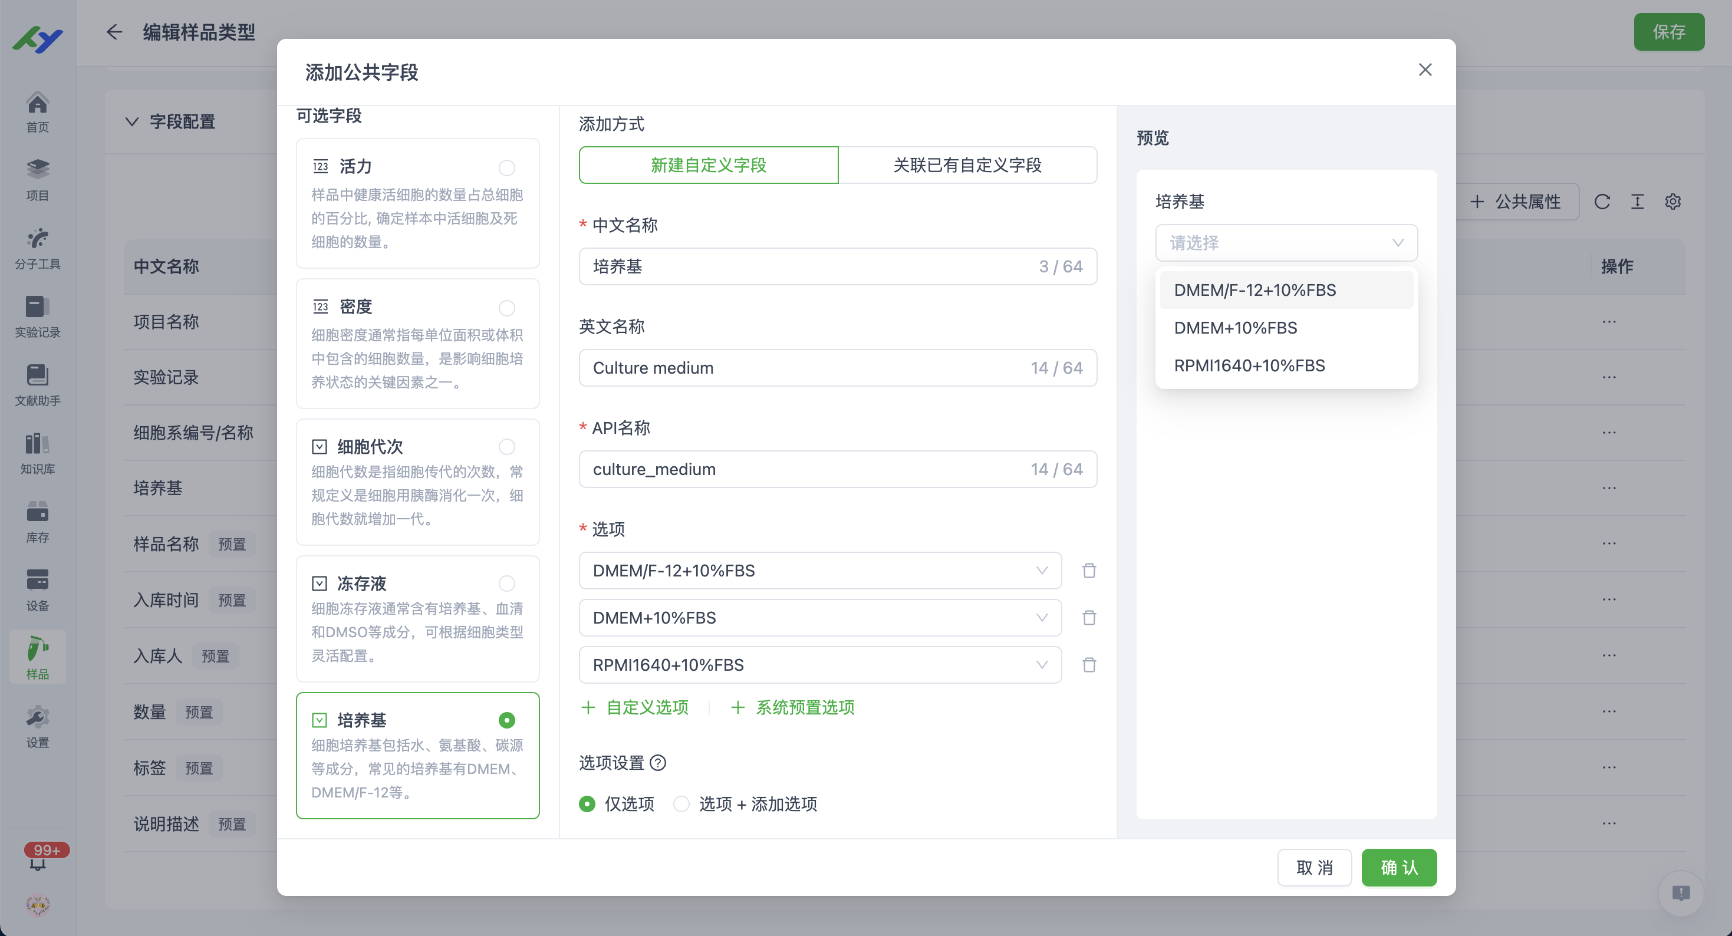Click the 确认 confirm button

(x=1398, y=868)
